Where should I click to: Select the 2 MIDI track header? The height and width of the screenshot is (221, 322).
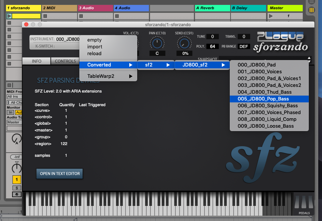click(x=59, y=8)
